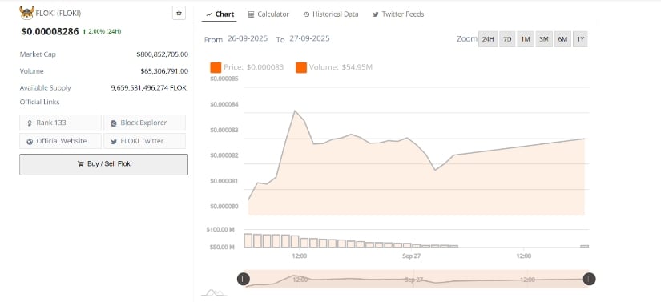Click the $0.000084 y-axis label

(224, 104)
